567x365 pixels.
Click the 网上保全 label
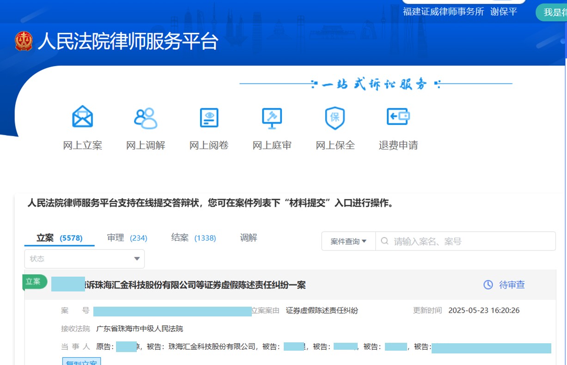click(x=335, y=145)
